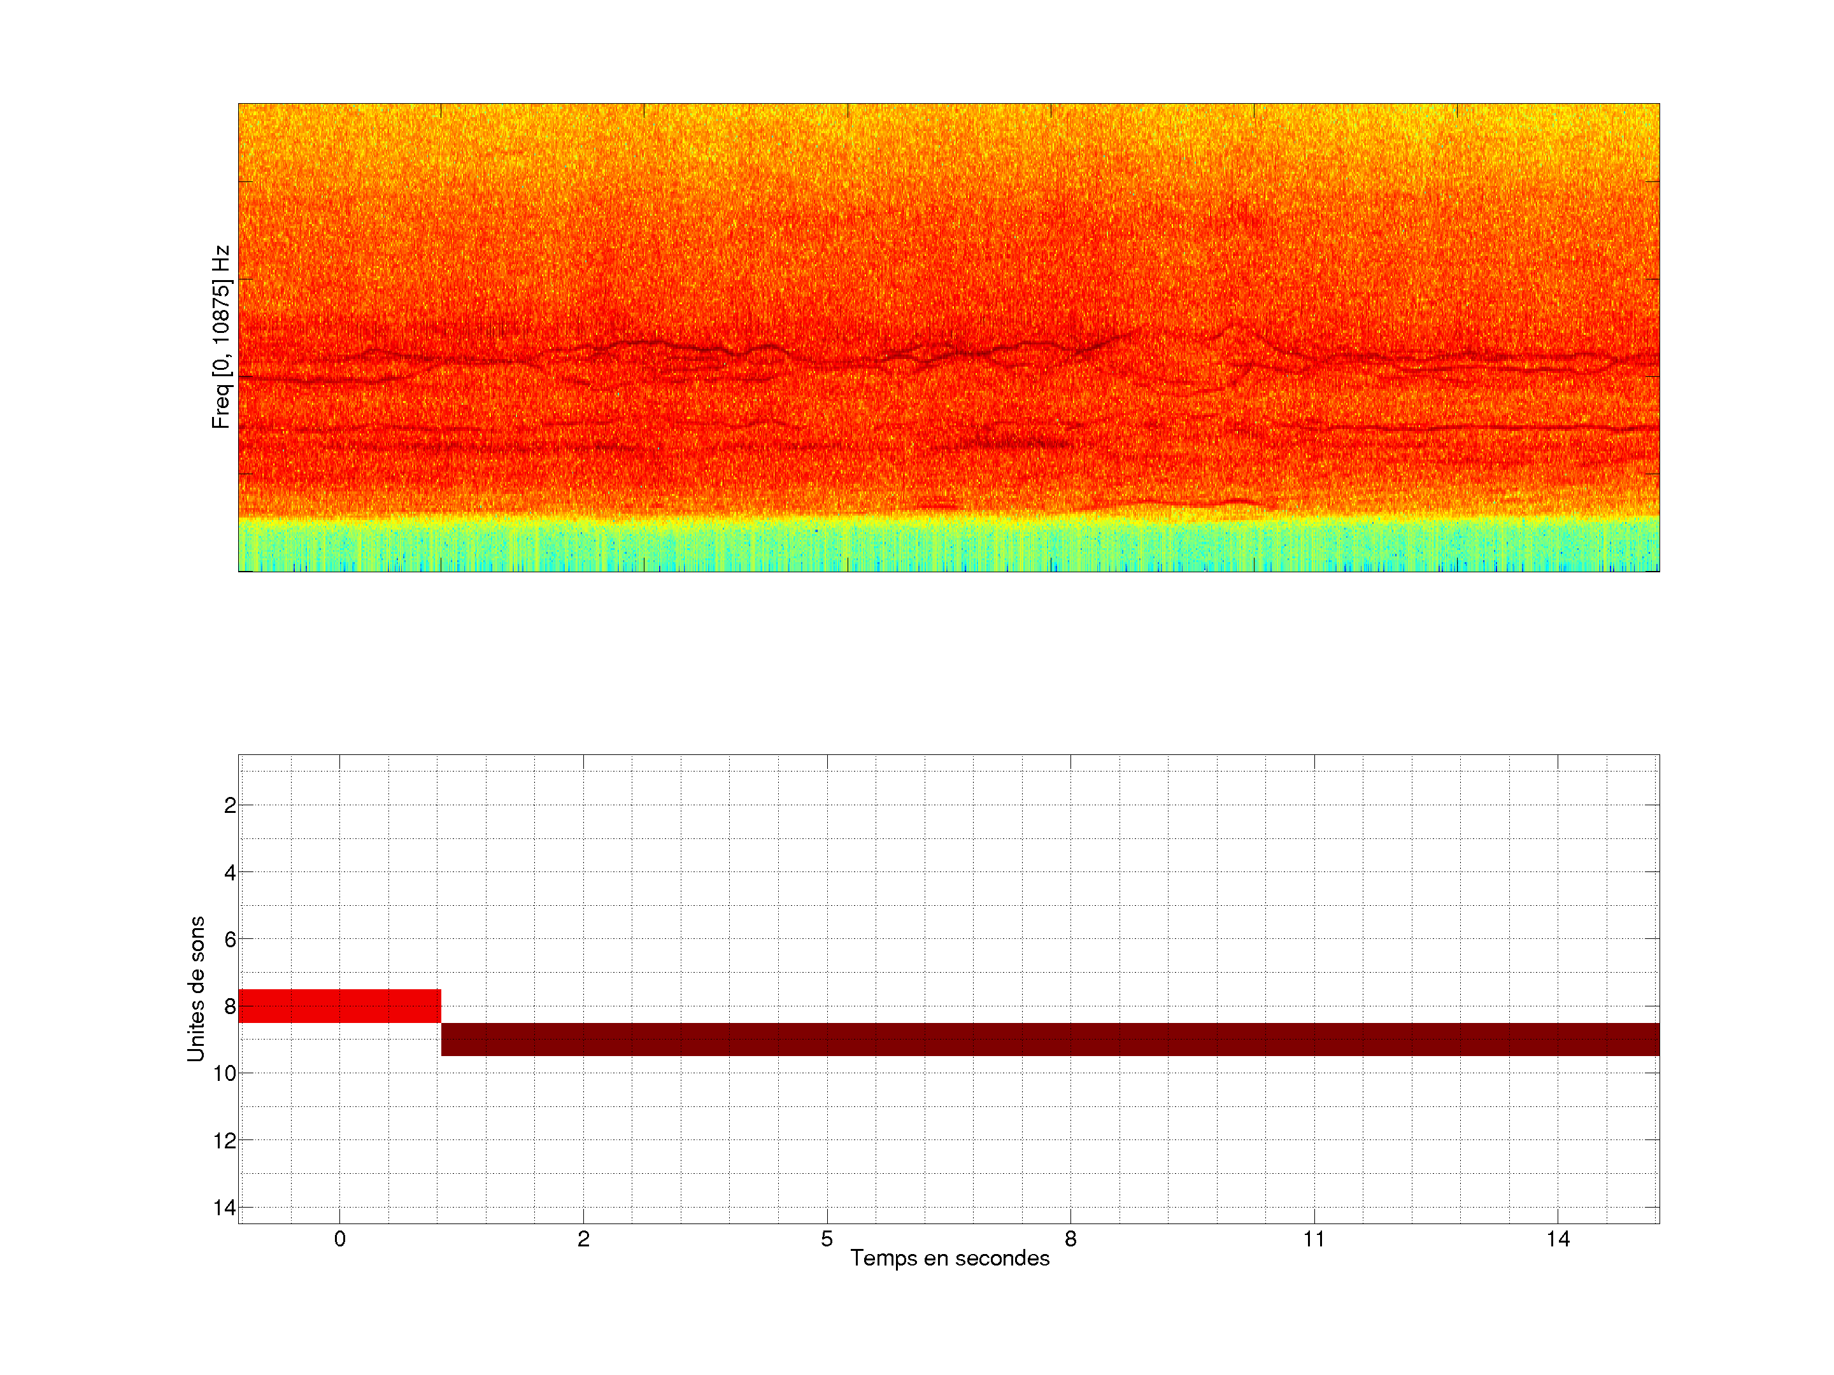
Task: Click x-axis tick label 14
Action: coord(1558,1239)
